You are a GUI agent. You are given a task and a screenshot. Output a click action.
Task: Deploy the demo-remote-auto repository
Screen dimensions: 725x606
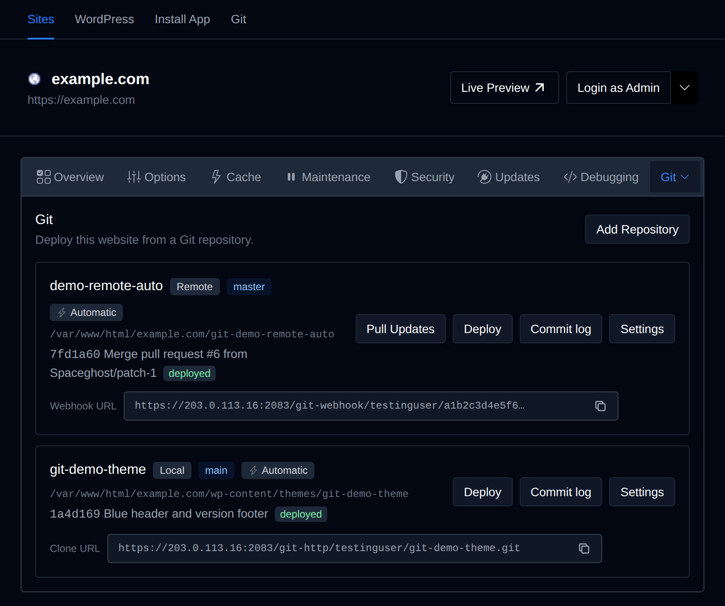(x=483, y=329)
